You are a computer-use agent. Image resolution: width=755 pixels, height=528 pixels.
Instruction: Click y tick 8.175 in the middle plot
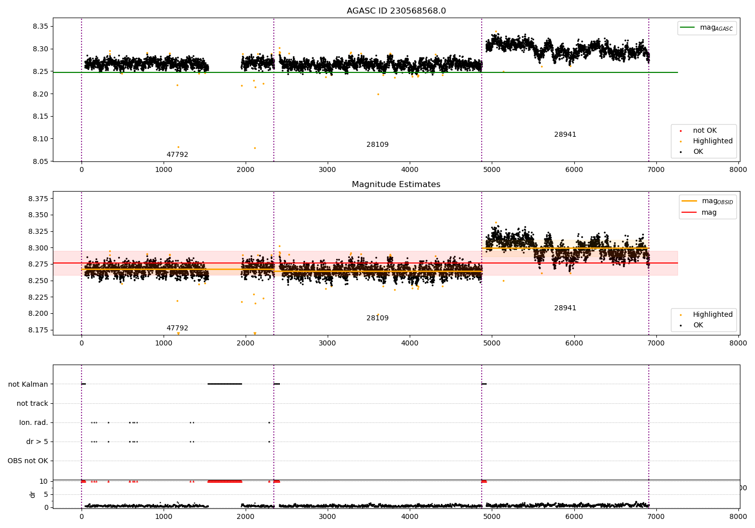[x=38, y=330]
